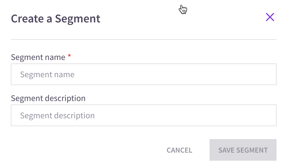Place cursor in the Segment description placeholder
Image resolution: width=283 pixels, height=168 pixels.
pyautogui.click(x=58, y=116)
